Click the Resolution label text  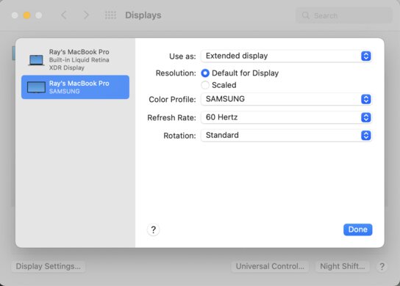click(176, 73)
